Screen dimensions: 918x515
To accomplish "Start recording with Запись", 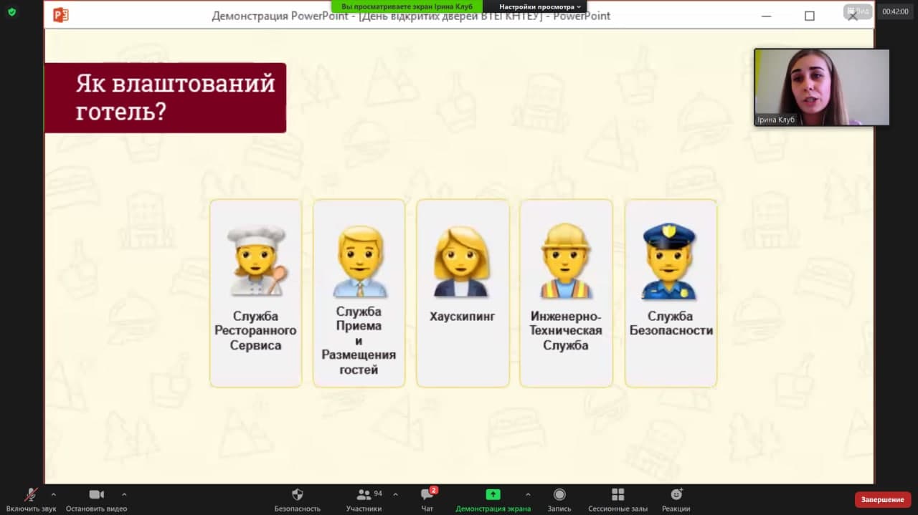I will pyautogui.click(x=559, y=495).
